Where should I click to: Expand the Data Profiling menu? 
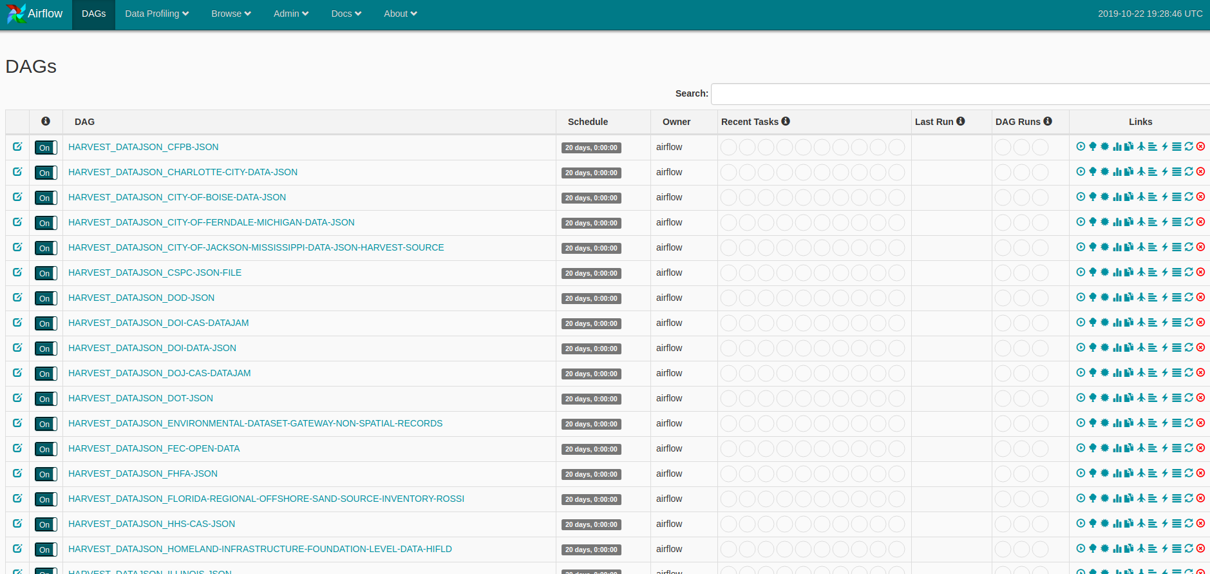point(157,14)
